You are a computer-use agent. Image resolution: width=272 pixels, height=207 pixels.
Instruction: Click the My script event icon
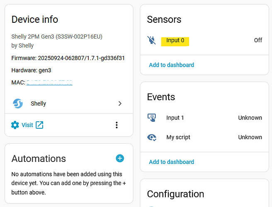(151, 137)
